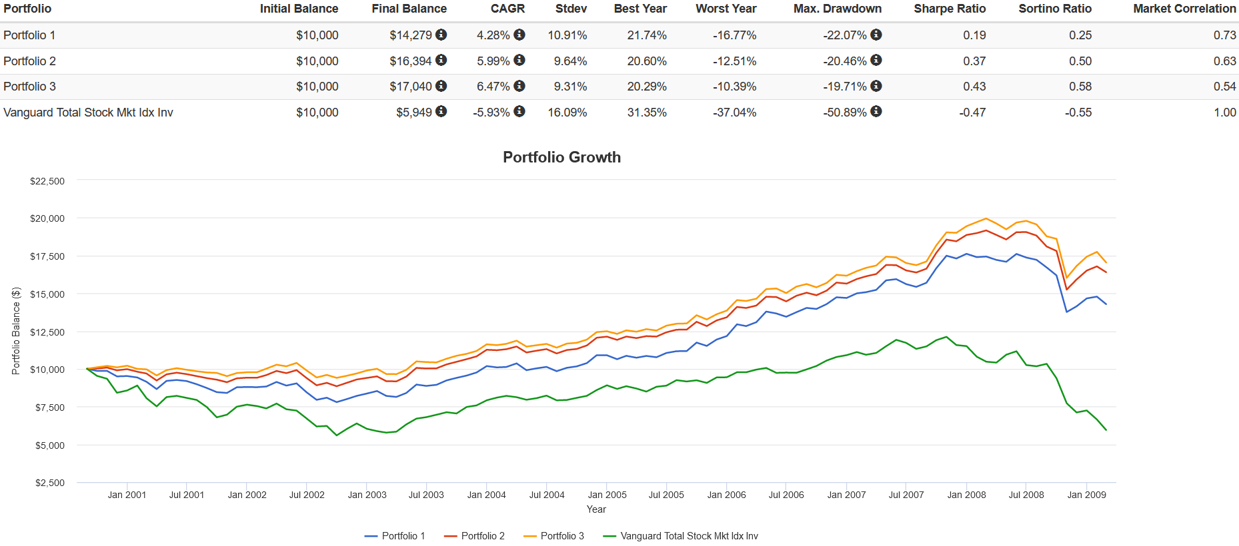Click info icon beside Portfolio 1 final balance
Screen dimensions: 1239x546
coord(441,35)
